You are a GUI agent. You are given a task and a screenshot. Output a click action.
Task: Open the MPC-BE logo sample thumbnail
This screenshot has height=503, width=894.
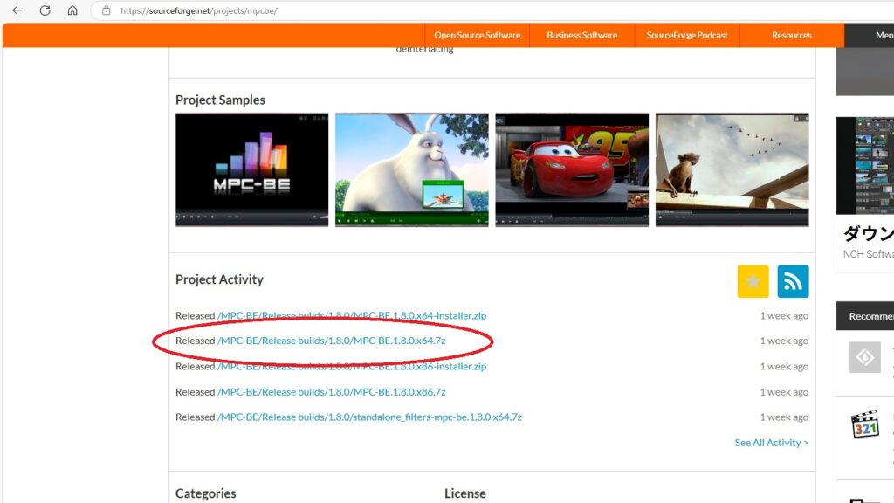click(x=252, y=170)
